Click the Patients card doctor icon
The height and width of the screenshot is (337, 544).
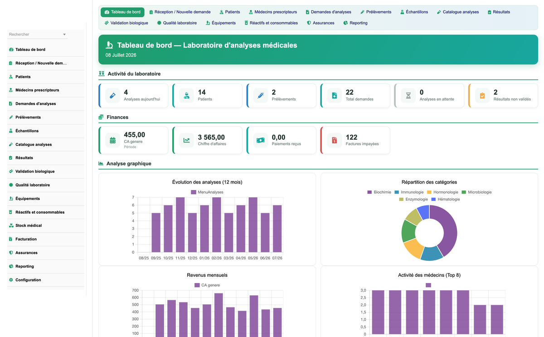click(x=187, y=96)
